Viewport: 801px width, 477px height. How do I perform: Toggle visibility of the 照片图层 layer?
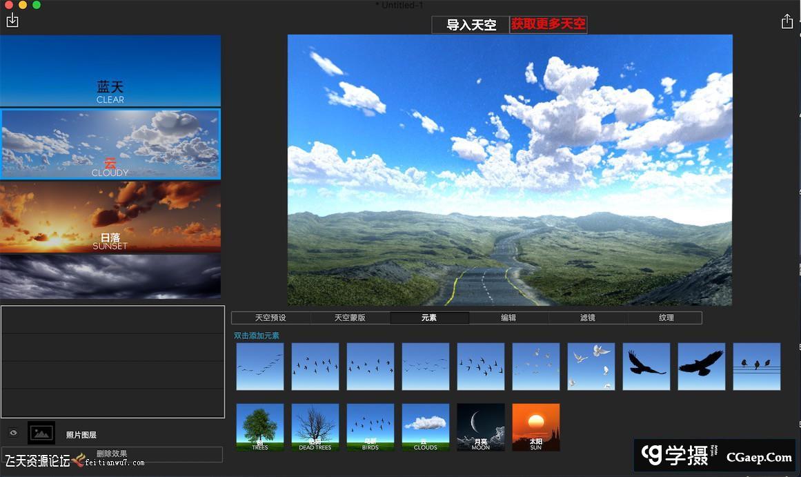[x=12, y=432]
